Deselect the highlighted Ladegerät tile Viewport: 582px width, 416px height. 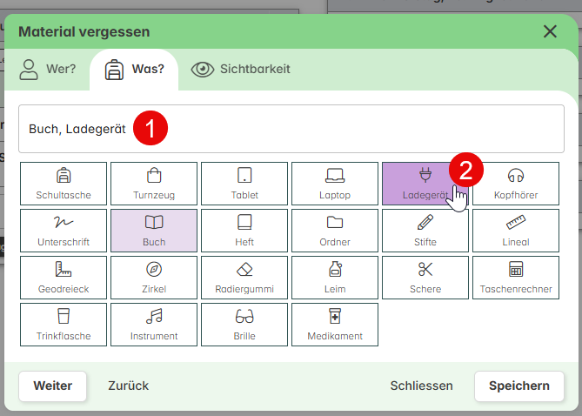[x=425, y=184]
